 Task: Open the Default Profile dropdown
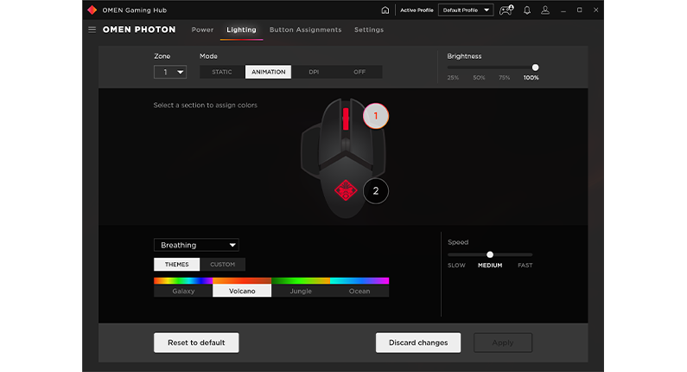466,10
